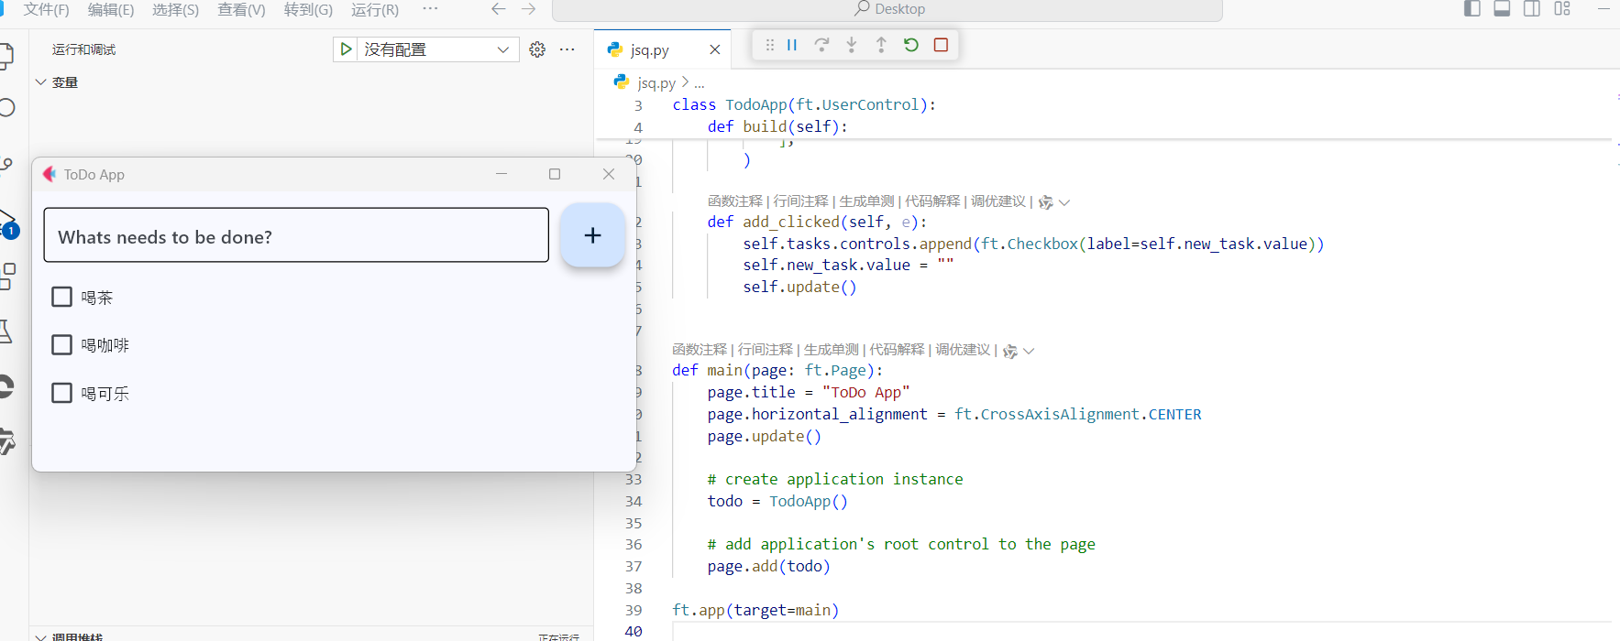Expand code lens options above add_clicked

pos(1064,202)
